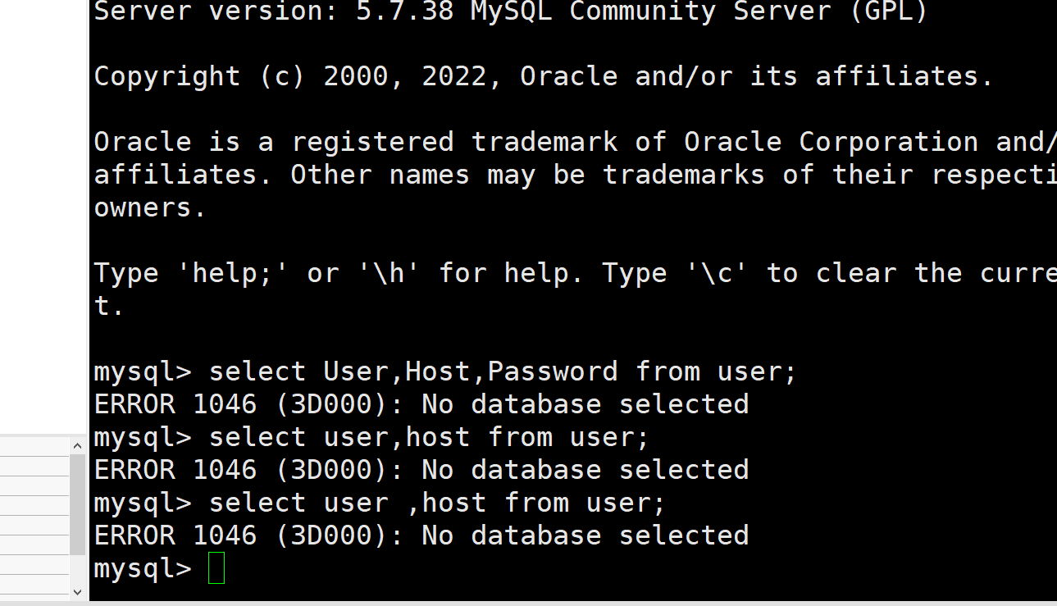Screen dimensions: 1057x606
Task: Click the word 'owners.' in the terminal
Action: (150, 207)
